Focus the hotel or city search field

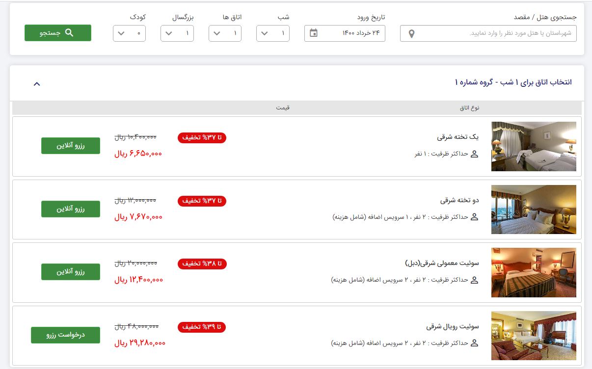(x=488, y=33)
